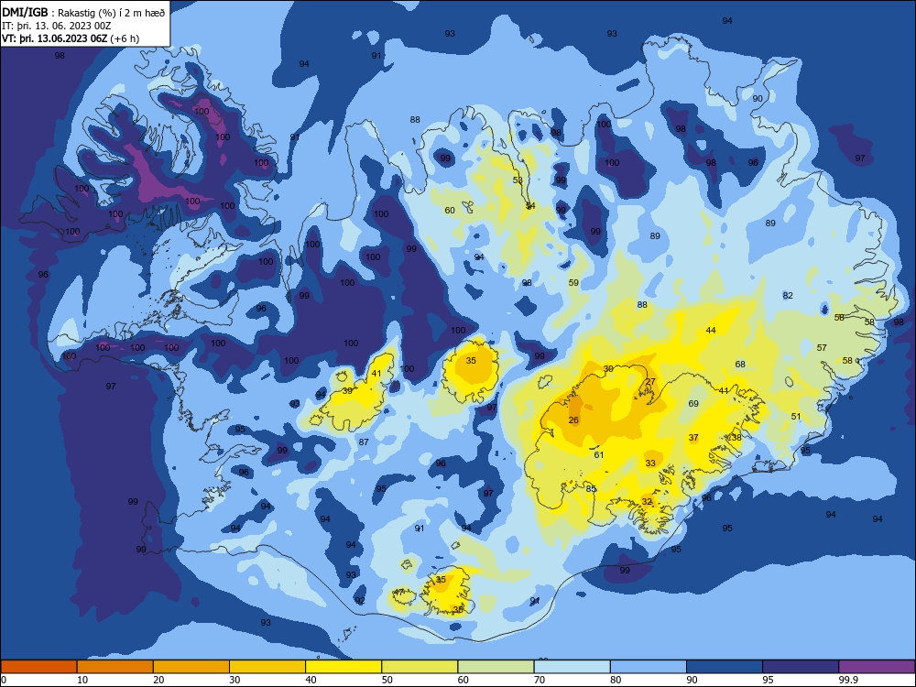Click the dark blue 90–95 legend swatch
This screenshot has height=687, width=916.
click(725, 667)
